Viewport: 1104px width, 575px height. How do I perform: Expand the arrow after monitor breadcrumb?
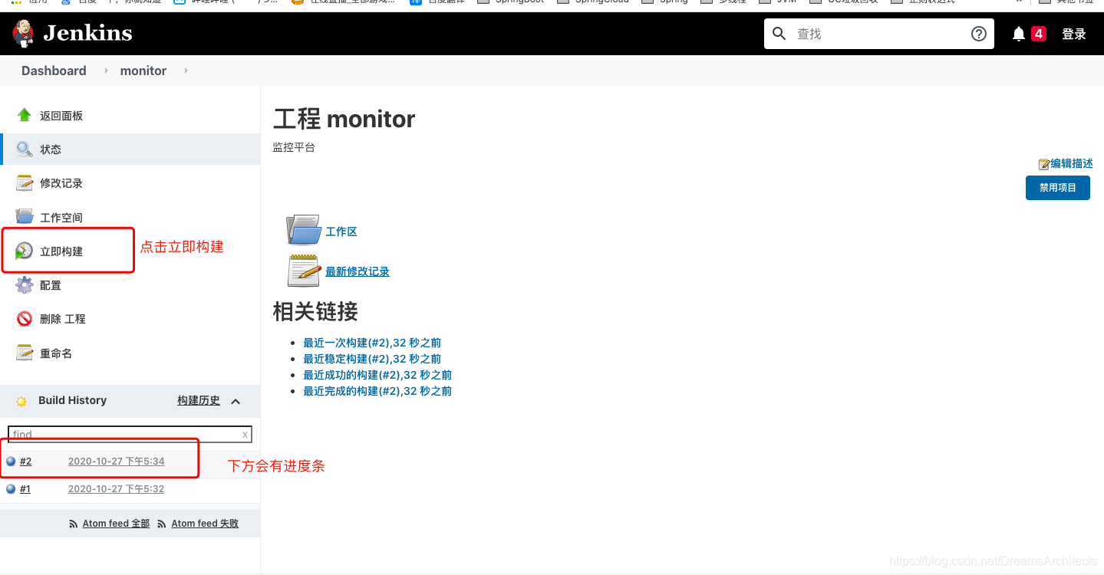[x=186, y=71]
